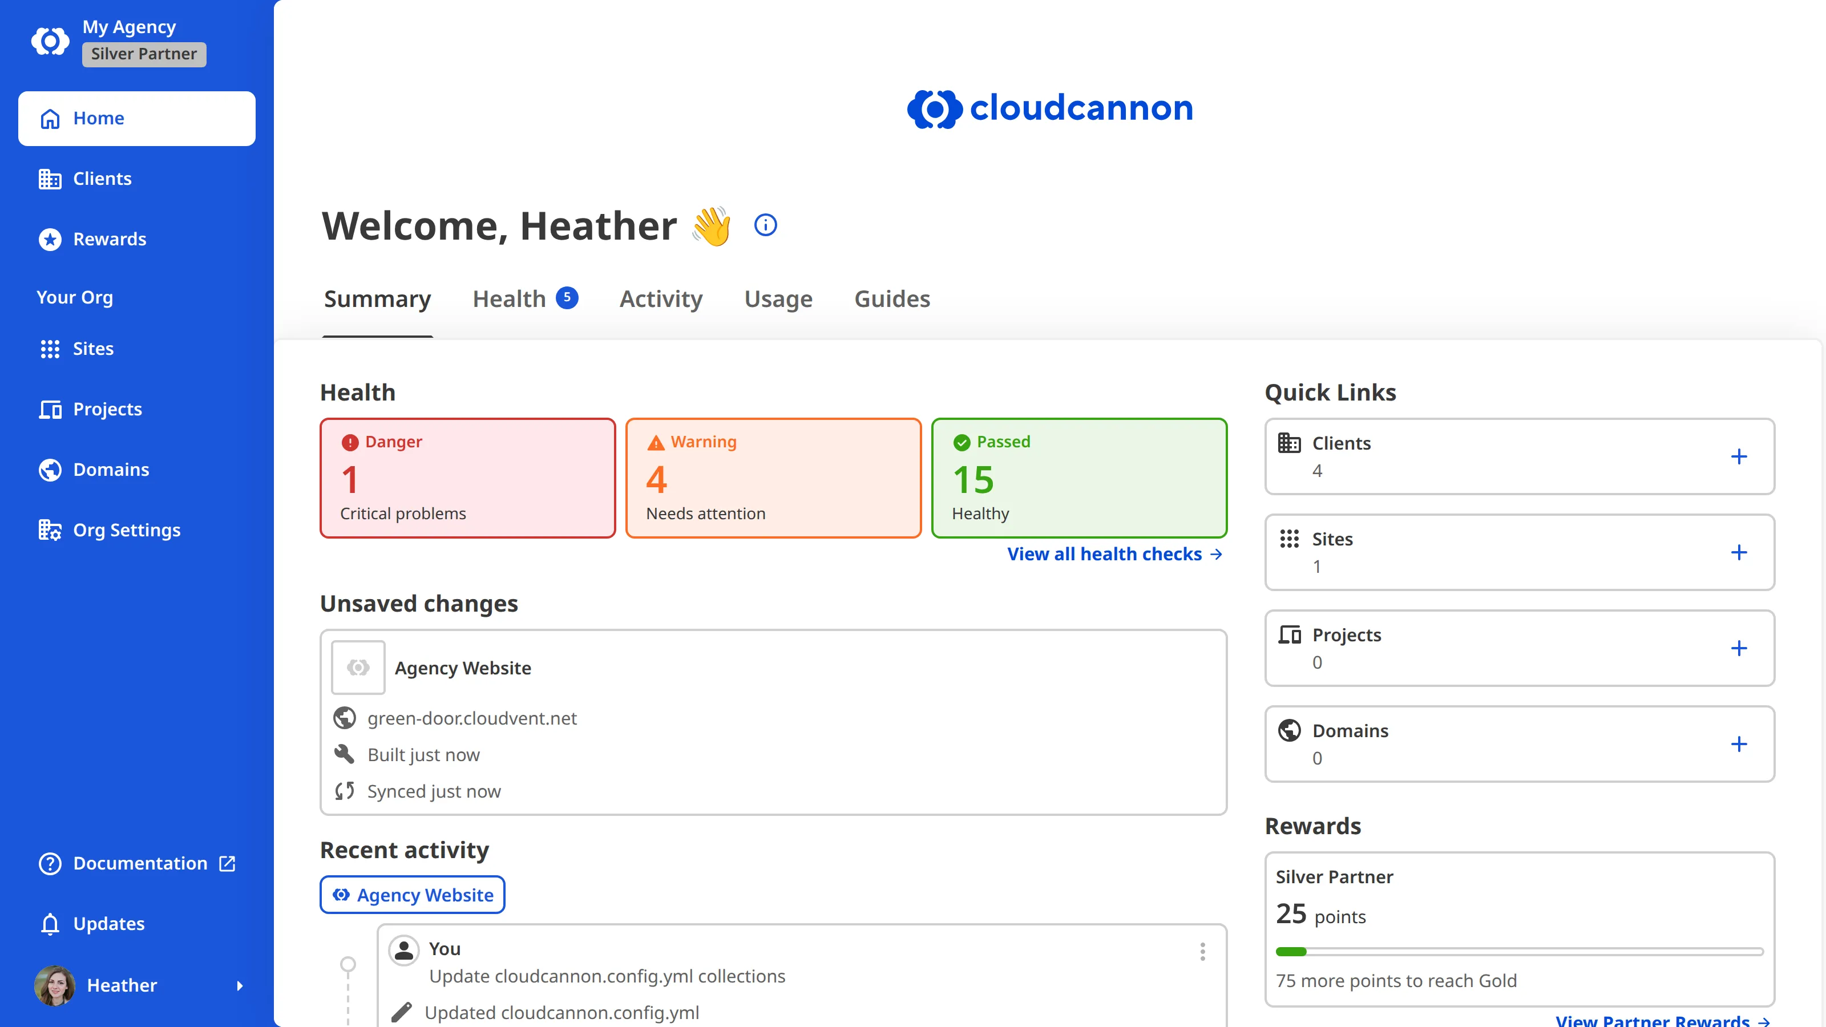Click the globe icon beside green-door.cloudvent.net

click(x=345, y=719)
